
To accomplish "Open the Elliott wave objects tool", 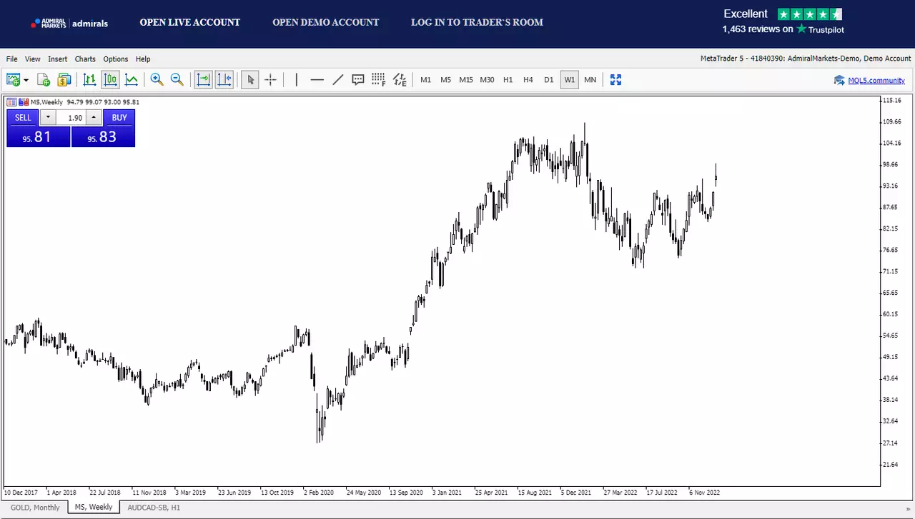I will click(400, 80).
